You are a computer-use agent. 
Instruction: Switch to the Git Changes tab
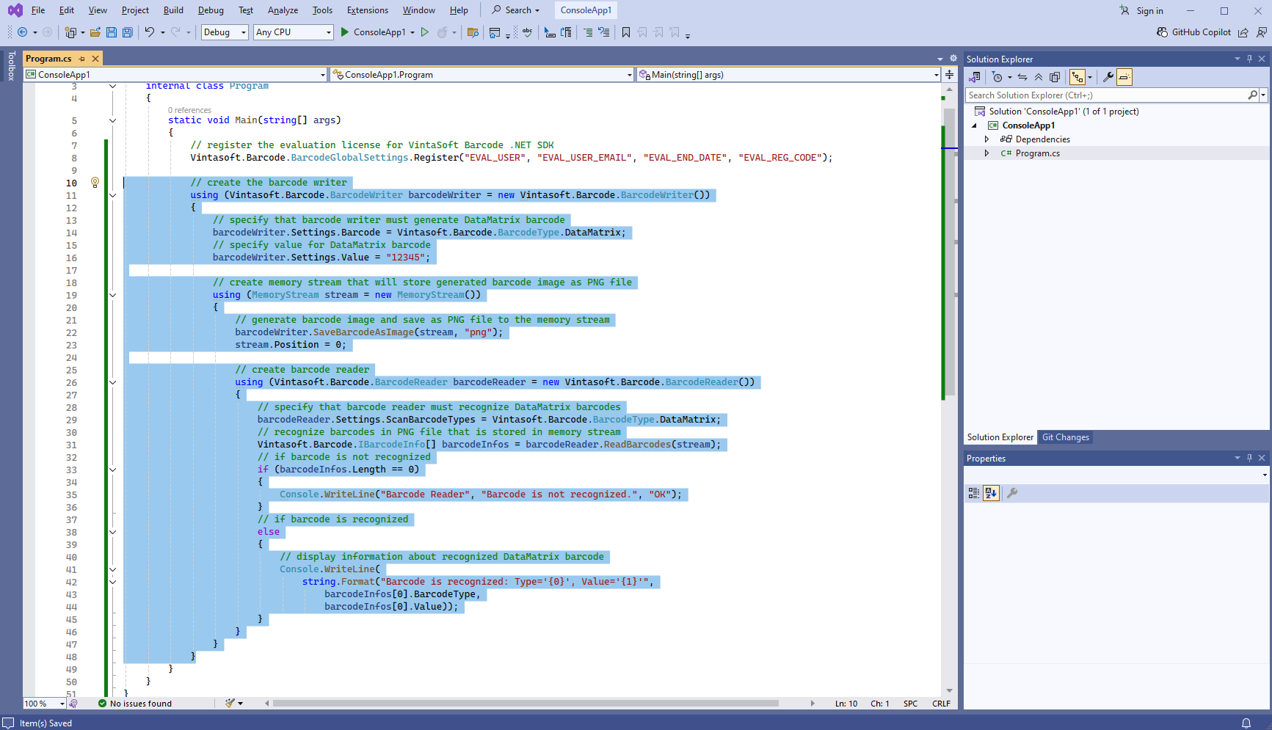pos(1065,437)
